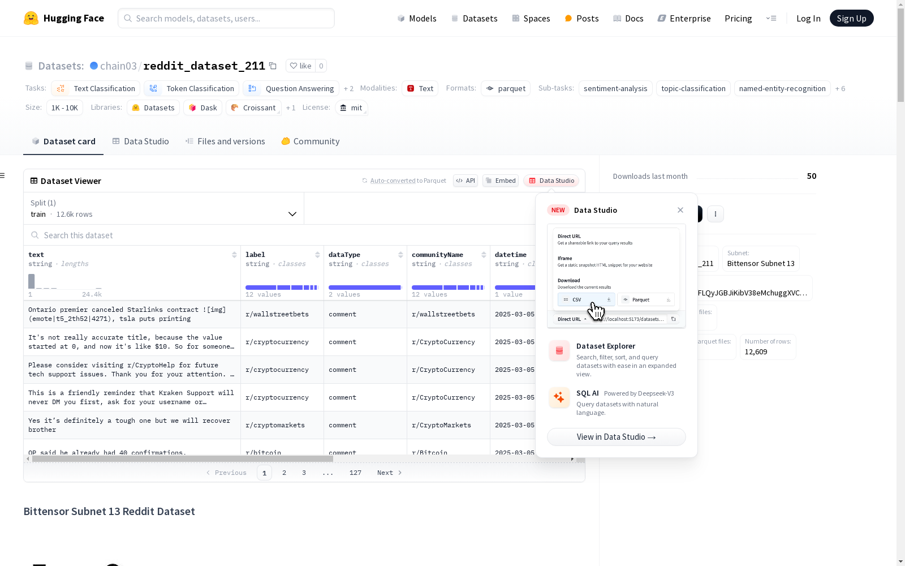Viewport: 905px width, 566px height.
Task: Sort the label column
Action: point(317,255)
